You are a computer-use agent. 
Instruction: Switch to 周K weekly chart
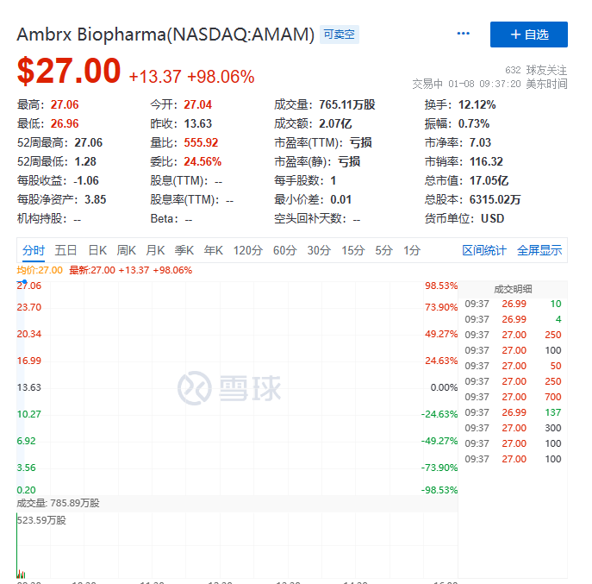tap(127, 250)
